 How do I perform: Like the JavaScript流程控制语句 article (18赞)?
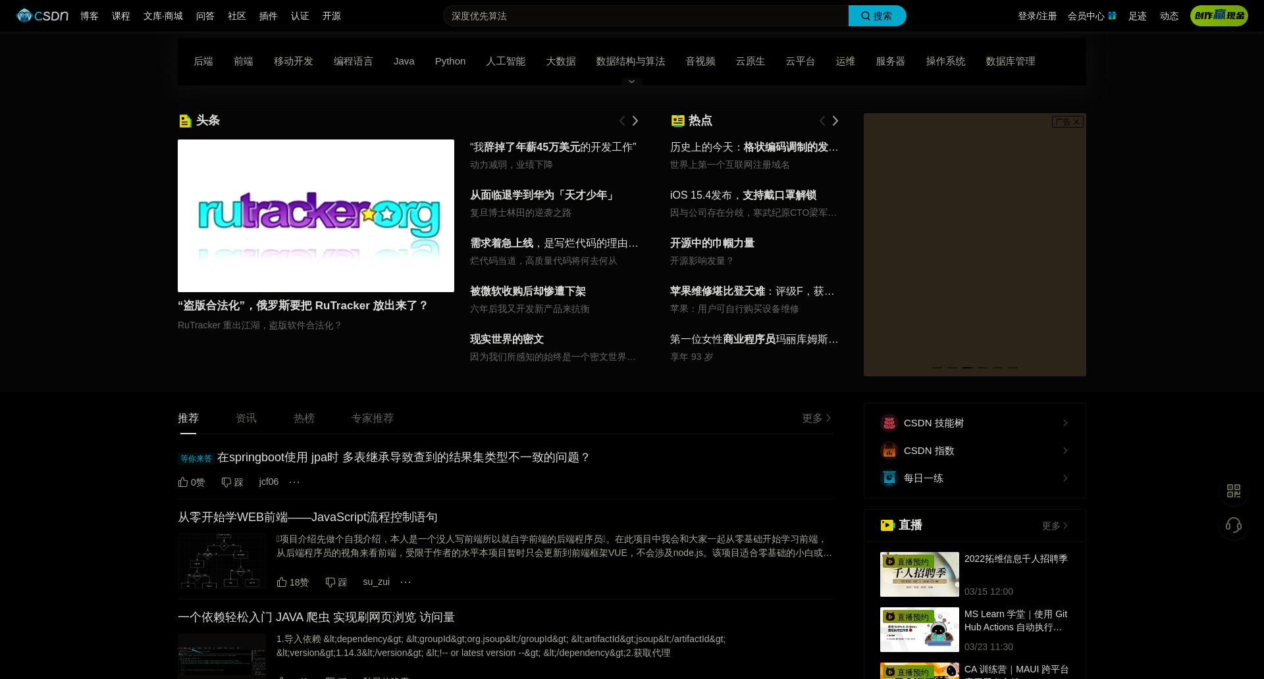tap(293, 582)
